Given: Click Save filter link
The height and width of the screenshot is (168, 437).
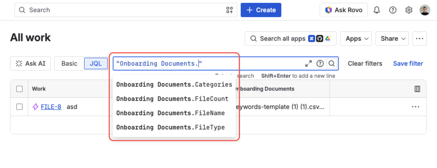Looking at the screenshot, I should (408, 63).
